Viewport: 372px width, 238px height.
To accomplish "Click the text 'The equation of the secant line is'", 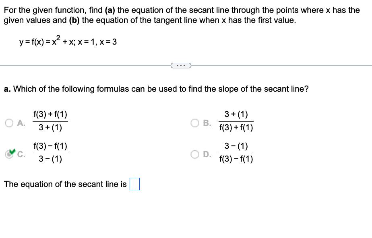I will [x=64, y=184].
